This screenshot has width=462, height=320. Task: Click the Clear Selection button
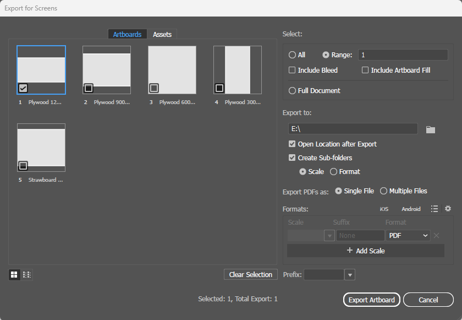[251, 274]
